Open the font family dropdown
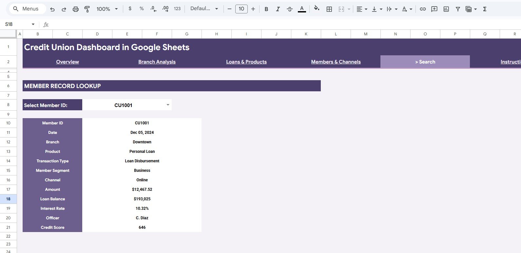521x253 pixels. [x=204, y=9]
